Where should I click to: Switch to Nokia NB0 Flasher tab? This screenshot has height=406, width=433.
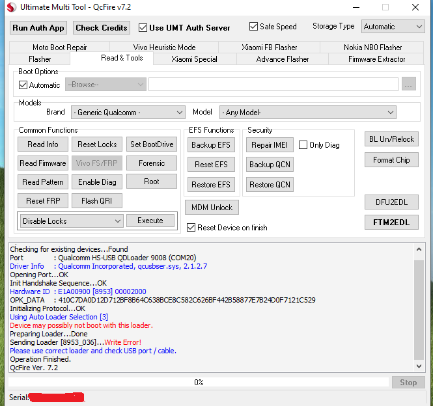coord(372,47)
